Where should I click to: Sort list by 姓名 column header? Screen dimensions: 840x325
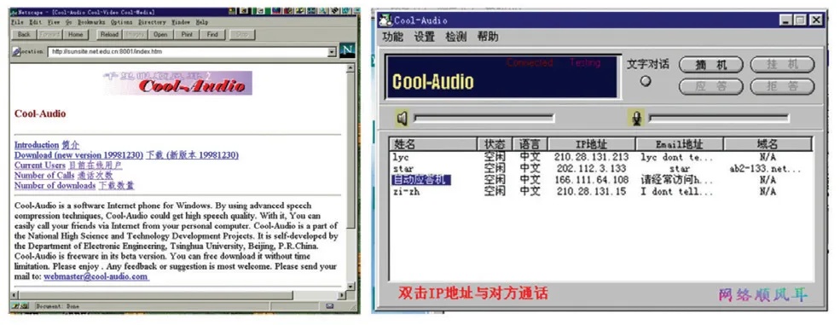tap(433, 144)
